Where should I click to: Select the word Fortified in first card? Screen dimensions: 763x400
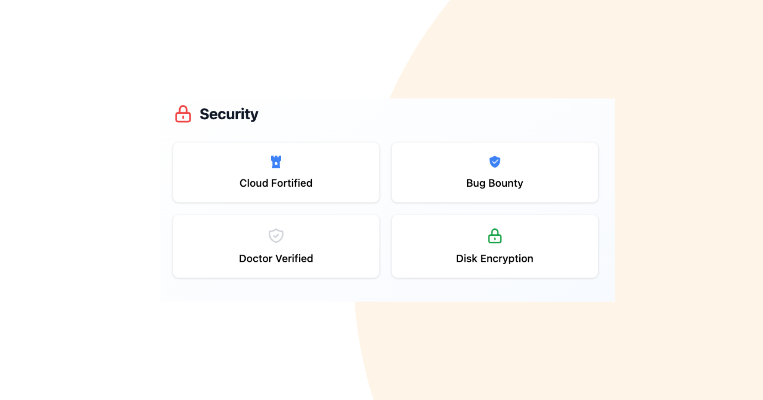pyautogui.click(x=292, y=183)
